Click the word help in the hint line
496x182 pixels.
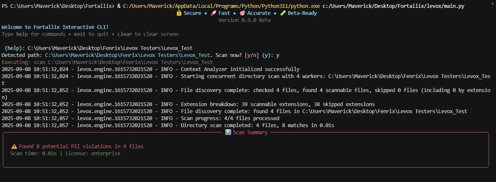(x=22, y=34)
